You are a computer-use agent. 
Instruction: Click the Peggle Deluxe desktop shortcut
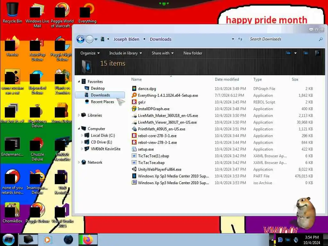[x=37, y=212]
